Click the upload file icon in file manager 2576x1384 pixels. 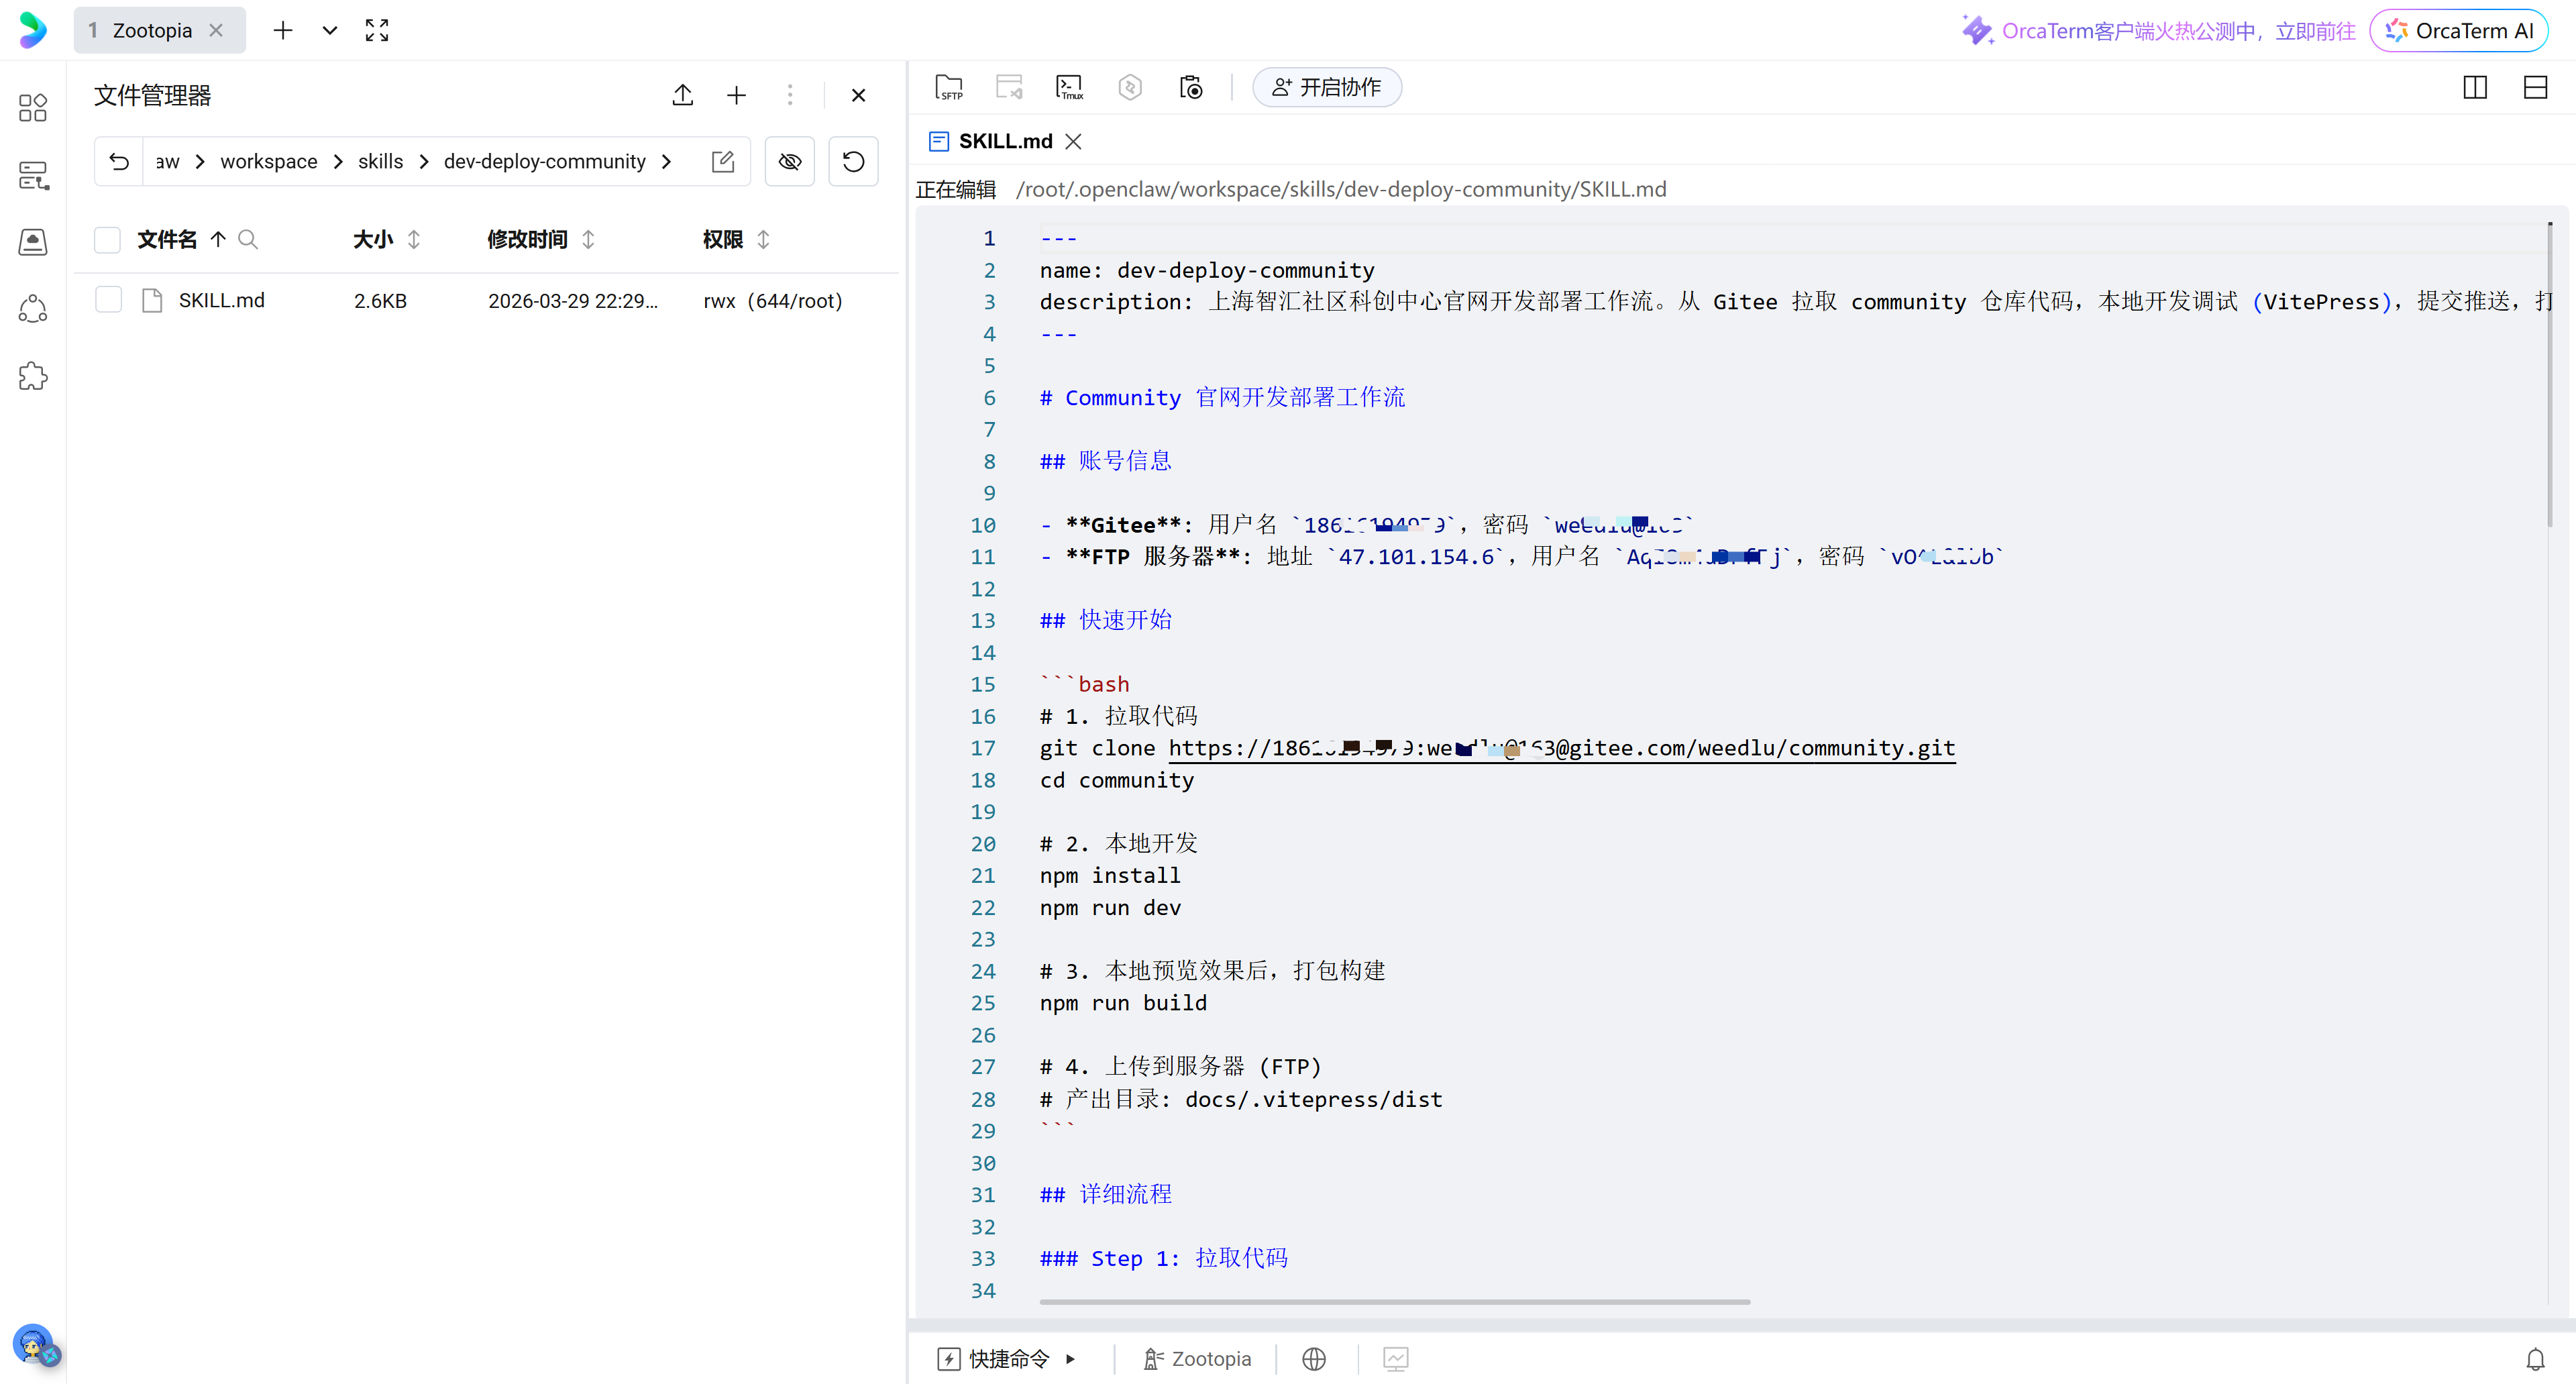pos(683,95)
